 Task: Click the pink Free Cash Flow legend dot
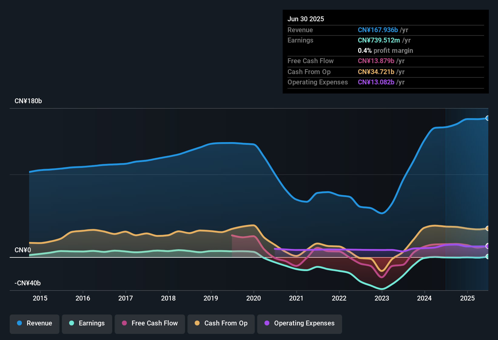(x=124, y=323)
